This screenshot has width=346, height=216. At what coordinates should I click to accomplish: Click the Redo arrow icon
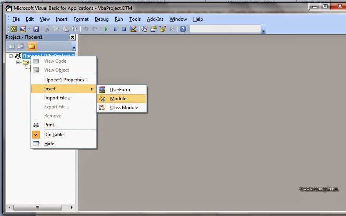click(x=95, y=29)
